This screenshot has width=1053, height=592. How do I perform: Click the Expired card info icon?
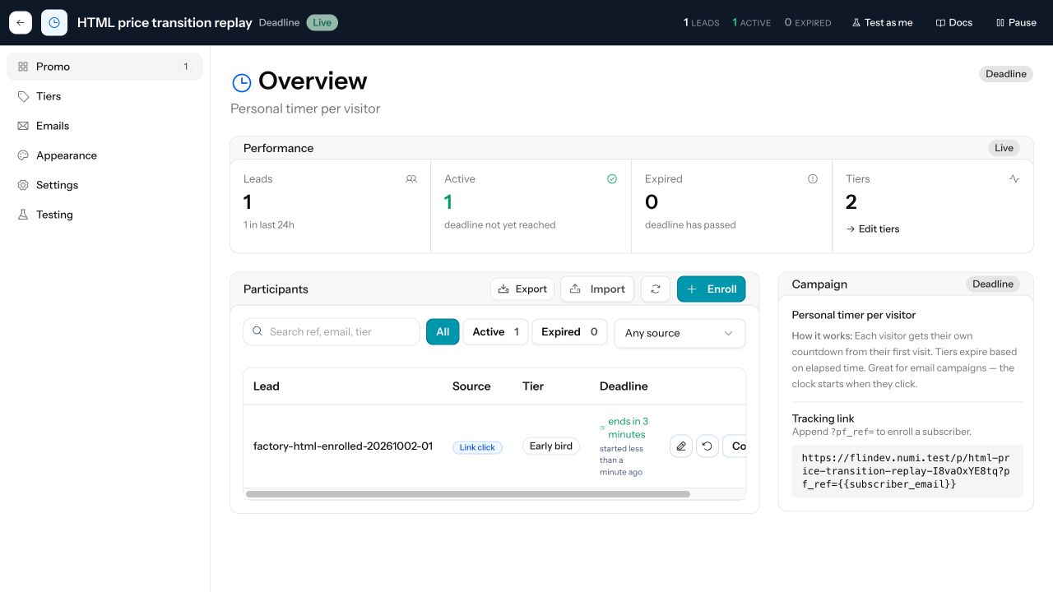point(813,178)
